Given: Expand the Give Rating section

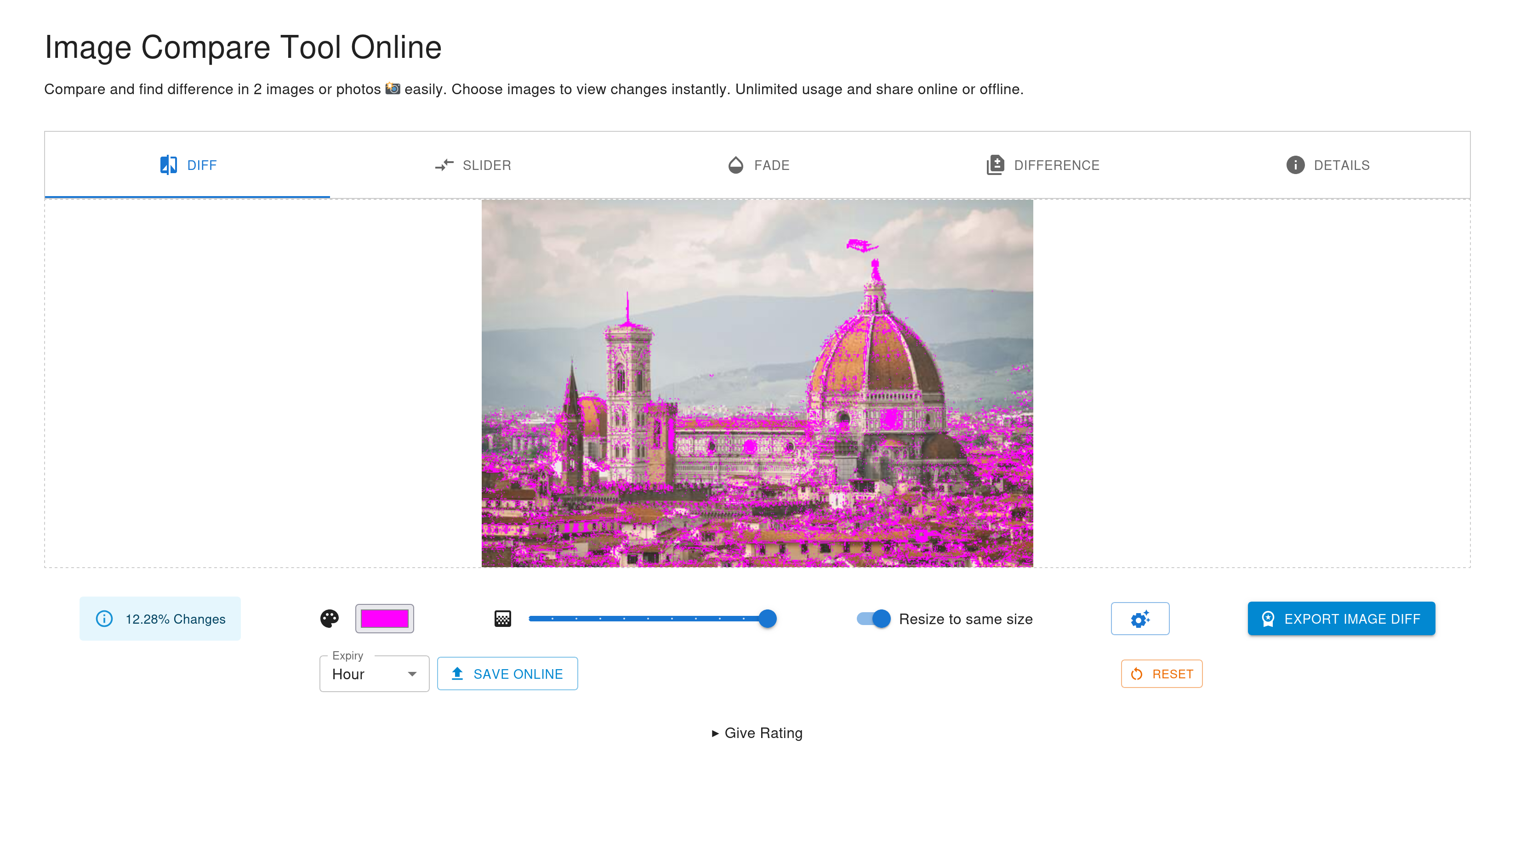Looking at the screenshot, I should [757, 733].
